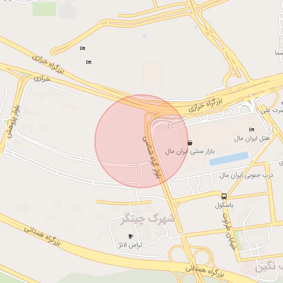Viewport: 283px width, 283px height.
Task: Click the hotel bed icon above هتل ایران مال
Action: 251,129
